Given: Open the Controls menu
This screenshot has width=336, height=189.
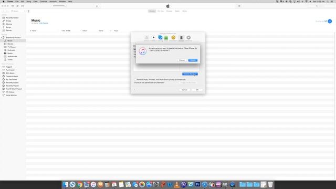Looking at the screenshot, I should click(x=43, y=2).
